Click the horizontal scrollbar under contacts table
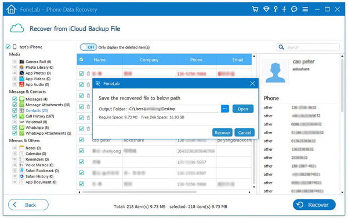The width and height of the screenshot is (348, 219). (x=139, y=192)
